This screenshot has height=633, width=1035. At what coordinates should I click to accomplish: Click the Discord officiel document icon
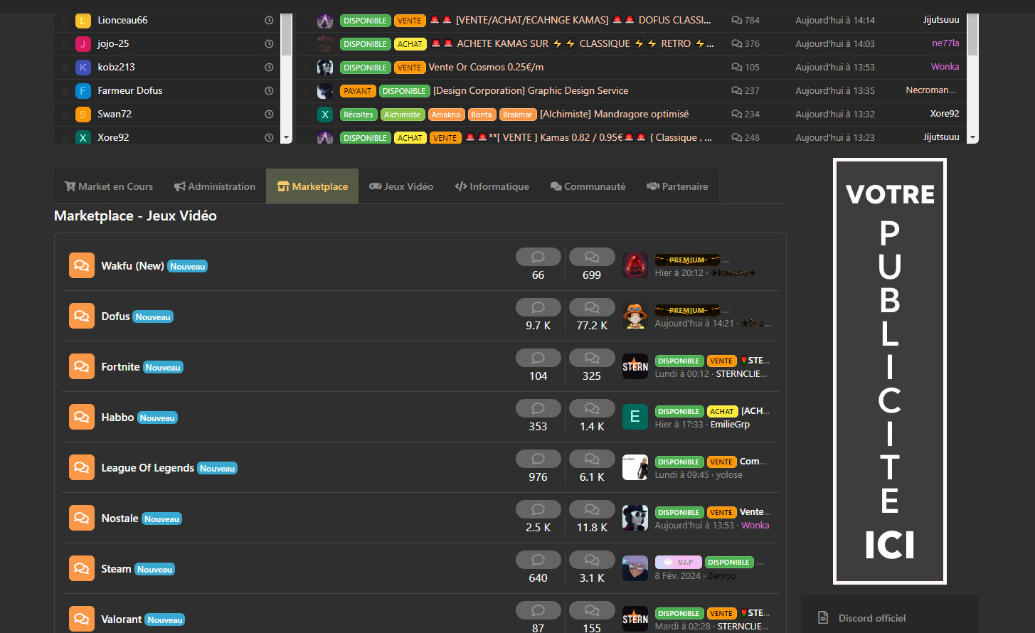[823, 617]
